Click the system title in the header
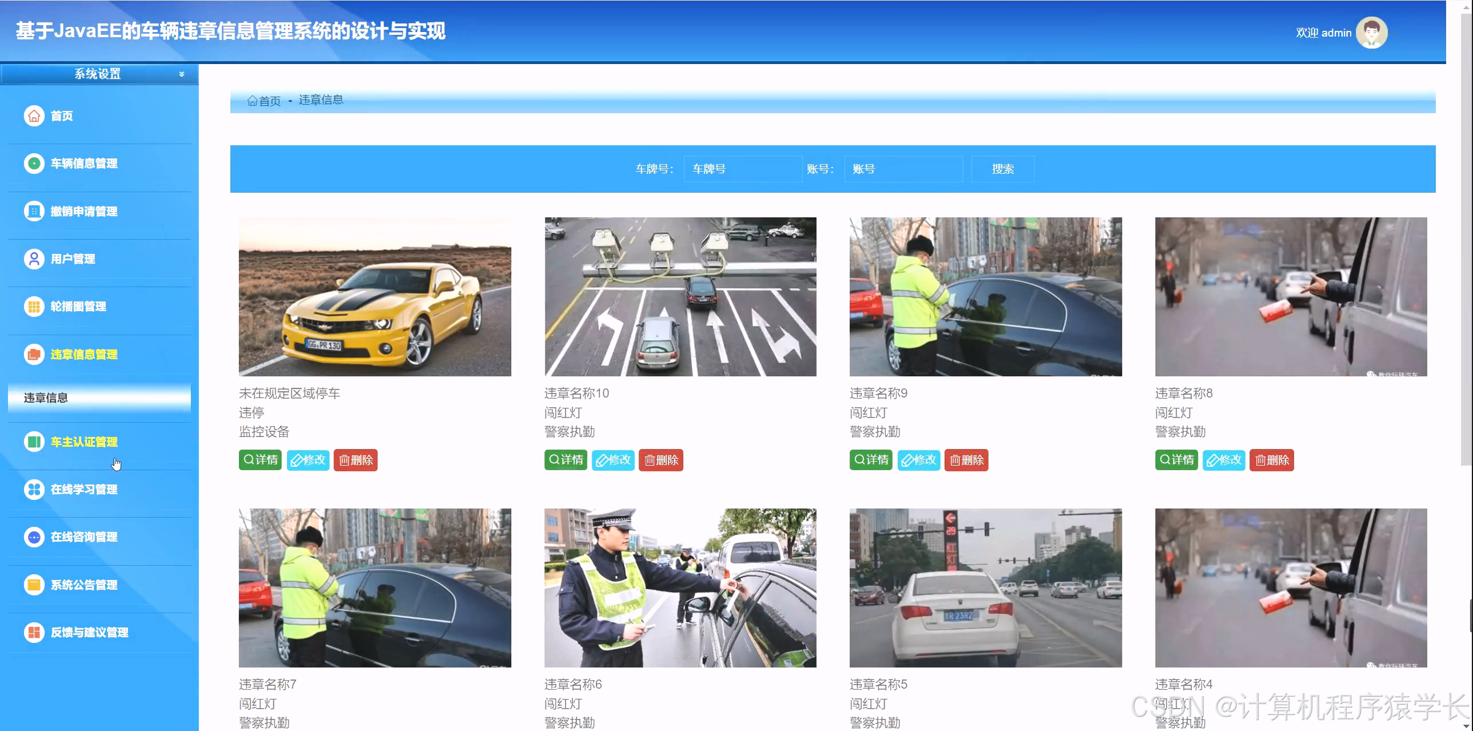Image resolution: width=1473 pixels, height=731 pixels. coord(230,31)
